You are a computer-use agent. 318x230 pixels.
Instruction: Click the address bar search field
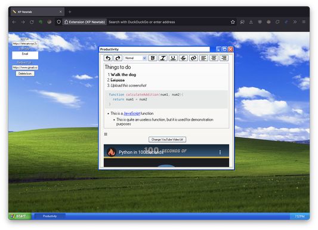click(x=168, y=22)
